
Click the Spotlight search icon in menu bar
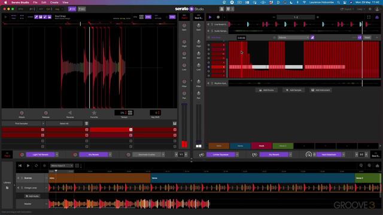[x=338, y=2]
